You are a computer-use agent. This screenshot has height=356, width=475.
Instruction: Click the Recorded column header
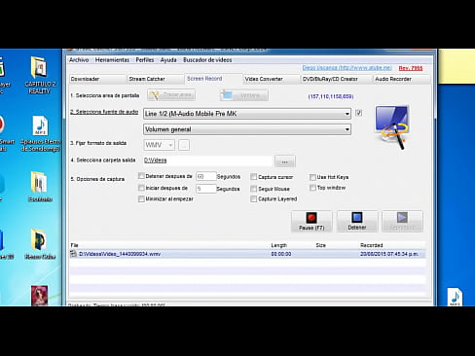coord(372,245)
